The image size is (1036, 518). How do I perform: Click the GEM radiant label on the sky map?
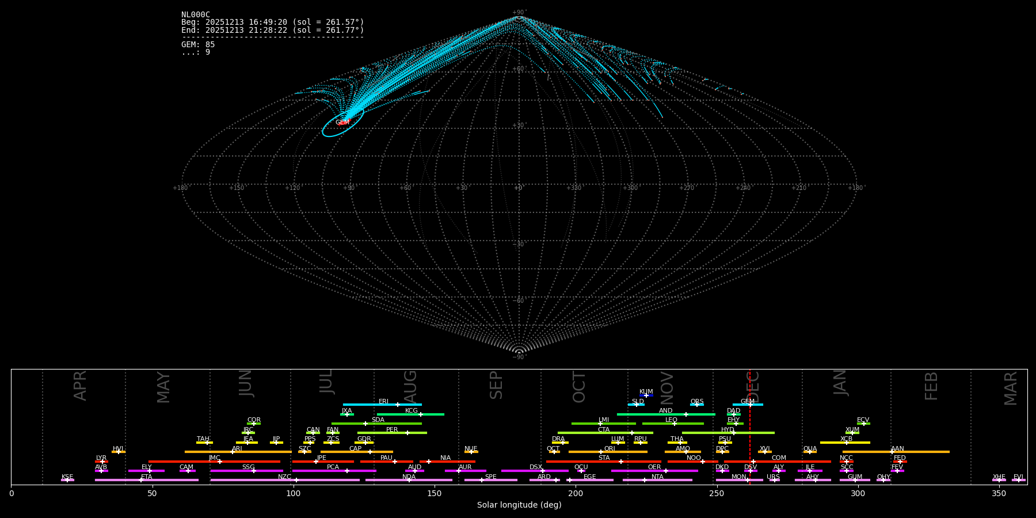click(342, 123)
